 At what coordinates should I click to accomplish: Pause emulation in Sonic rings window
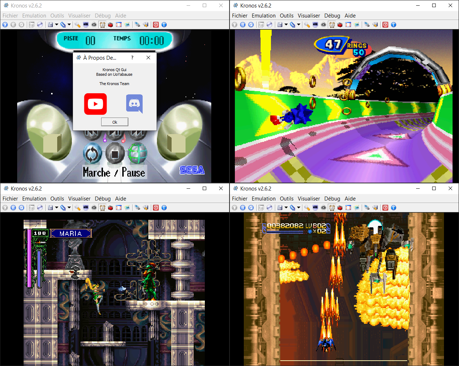click(243, 25)
